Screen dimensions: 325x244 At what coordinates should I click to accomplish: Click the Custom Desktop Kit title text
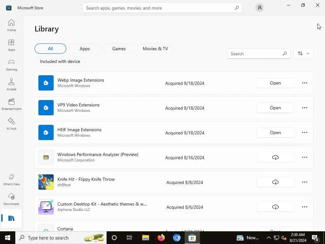102,204
